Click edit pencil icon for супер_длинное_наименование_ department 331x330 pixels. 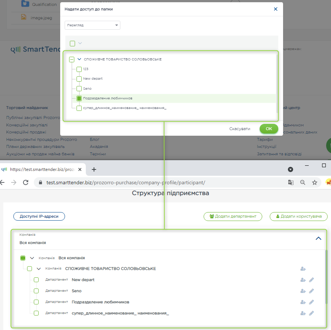[x=312, y=313]
